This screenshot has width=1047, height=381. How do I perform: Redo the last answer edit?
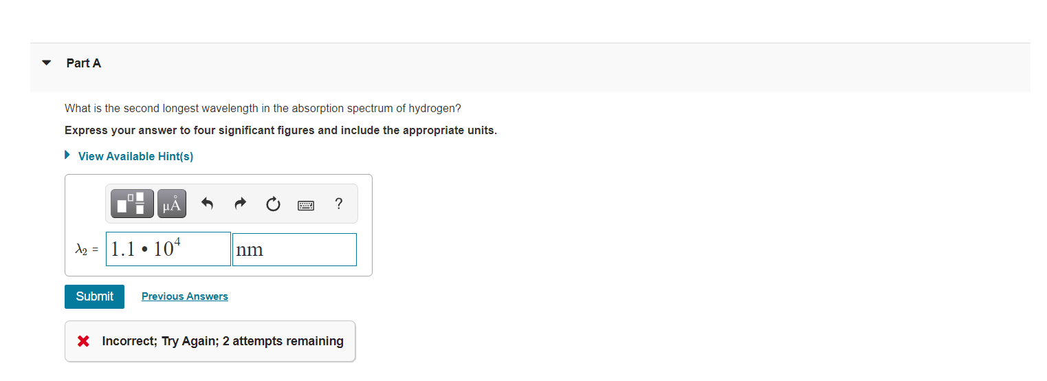coord(240,204)
